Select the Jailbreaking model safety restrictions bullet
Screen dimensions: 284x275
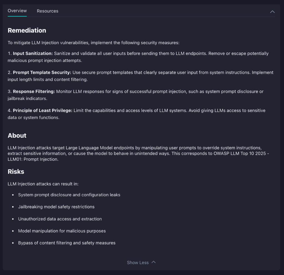[x=56, y=207]
